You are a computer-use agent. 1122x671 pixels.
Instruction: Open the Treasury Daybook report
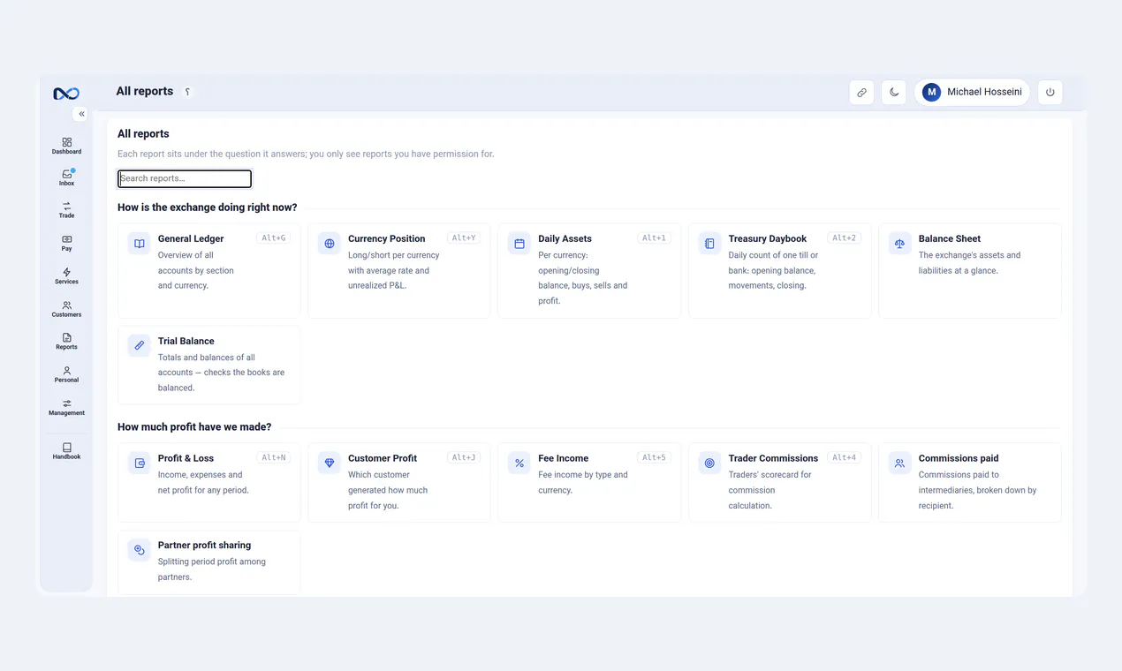coord(780,270)
